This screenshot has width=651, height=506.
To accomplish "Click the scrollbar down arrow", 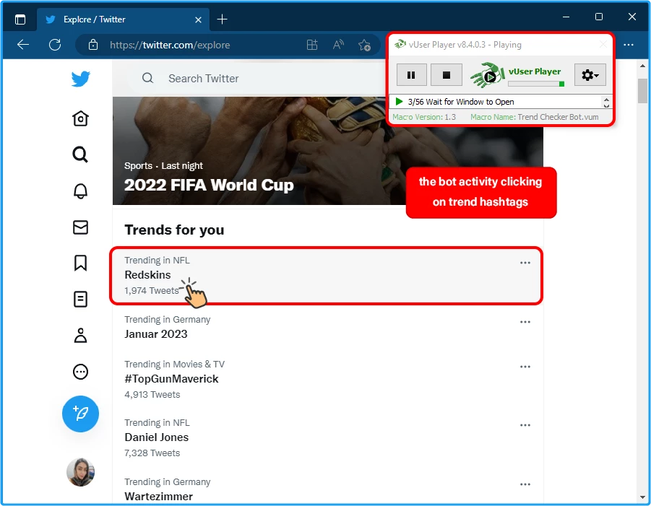I will 643,497.
